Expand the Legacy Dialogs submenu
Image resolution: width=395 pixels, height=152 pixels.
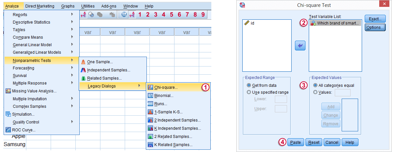coord(113,86)
